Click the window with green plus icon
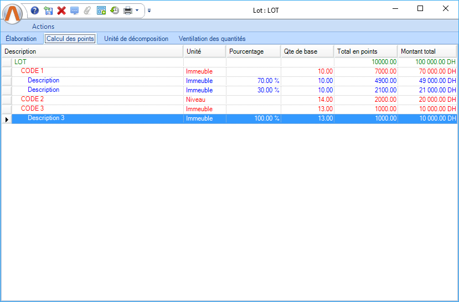 [101, 11]
